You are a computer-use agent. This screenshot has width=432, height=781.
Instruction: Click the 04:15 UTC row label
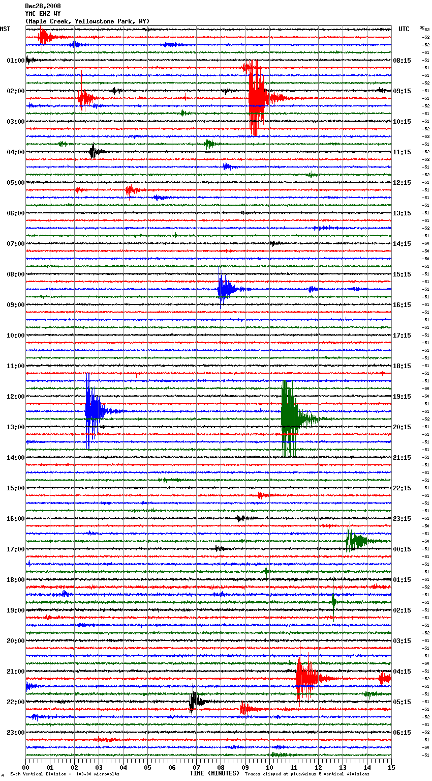(x=402, y=672)
